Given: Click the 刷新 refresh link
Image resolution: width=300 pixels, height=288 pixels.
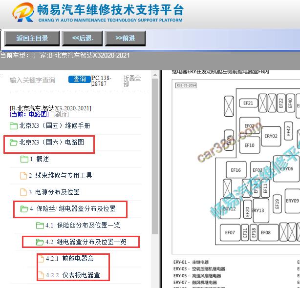Looking at the screenshot, I should click(x=61, y=114).
